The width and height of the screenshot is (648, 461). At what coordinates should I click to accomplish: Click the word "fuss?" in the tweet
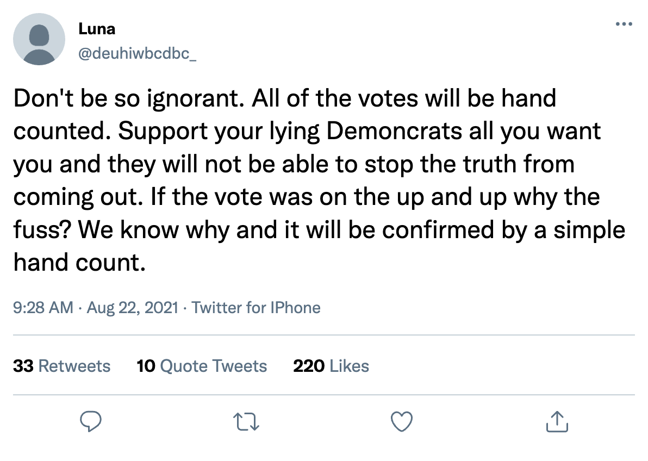[41, 229]
